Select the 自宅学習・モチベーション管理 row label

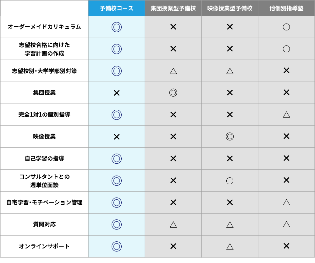pos(44,203)
